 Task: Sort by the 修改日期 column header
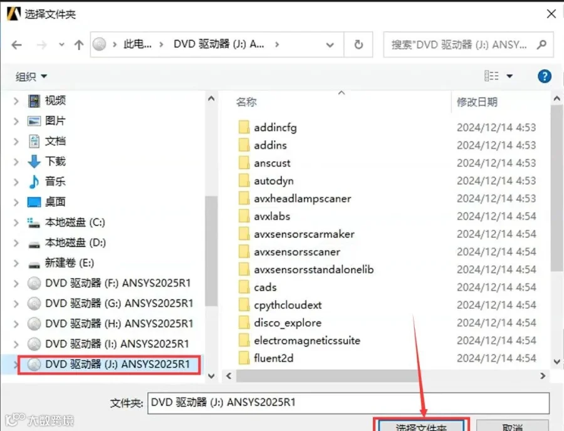[477, 102]
